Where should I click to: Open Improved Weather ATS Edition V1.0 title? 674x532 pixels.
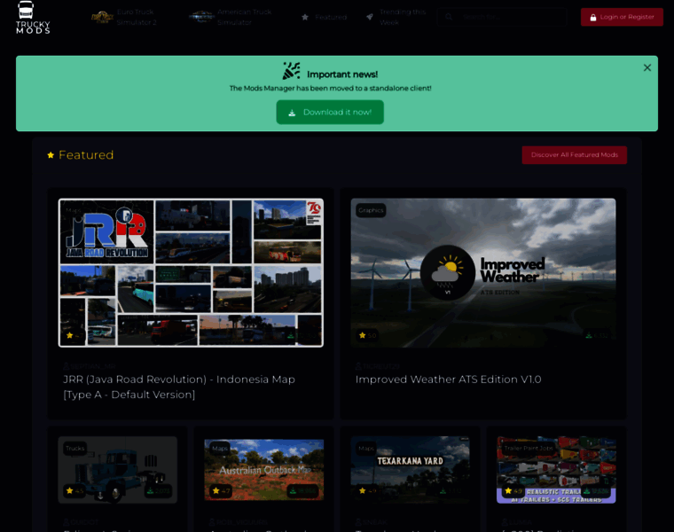(449, 379)
